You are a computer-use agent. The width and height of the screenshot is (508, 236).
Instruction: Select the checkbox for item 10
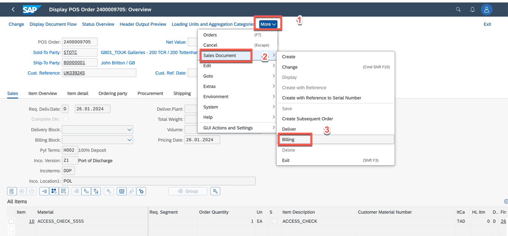pos(11,221)
